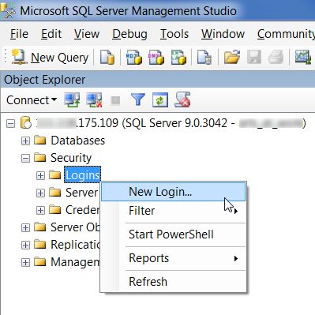Click the Activity Monitor icon in toolbar
The height and width of the screenshot is (315, 315).
(303, 57)
